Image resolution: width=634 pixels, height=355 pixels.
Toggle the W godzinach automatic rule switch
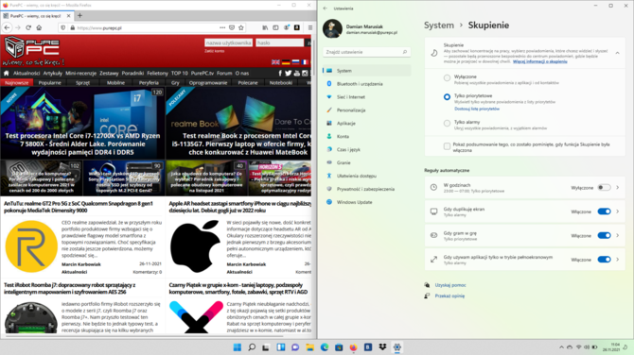(604, 188)
